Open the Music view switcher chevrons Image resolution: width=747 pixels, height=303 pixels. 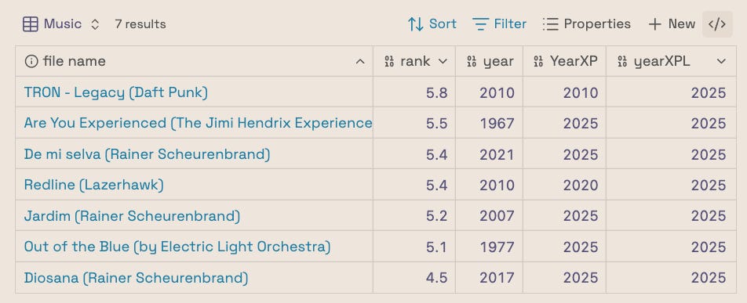click(x=95, y=24)
